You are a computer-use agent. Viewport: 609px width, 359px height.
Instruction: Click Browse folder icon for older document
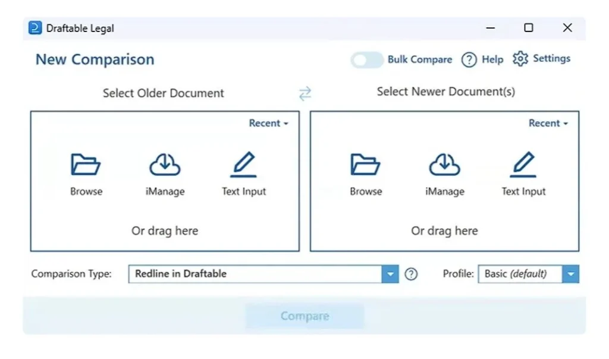tap(86, 165)
